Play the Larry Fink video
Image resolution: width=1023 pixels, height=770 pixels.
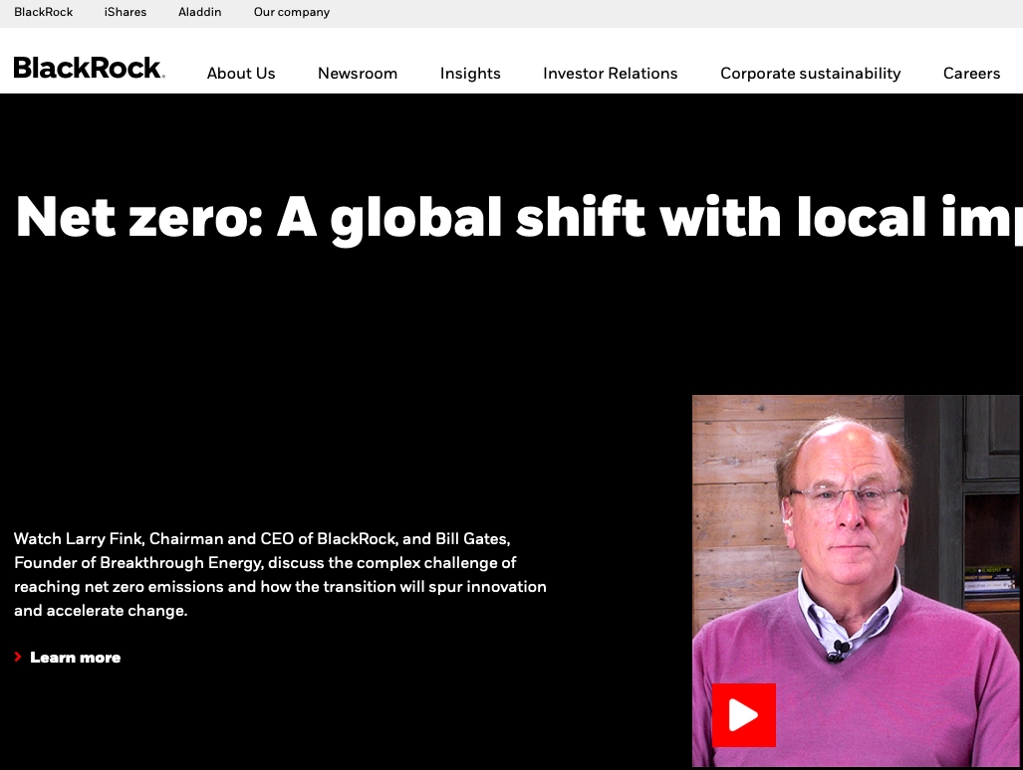pos(744,714)
